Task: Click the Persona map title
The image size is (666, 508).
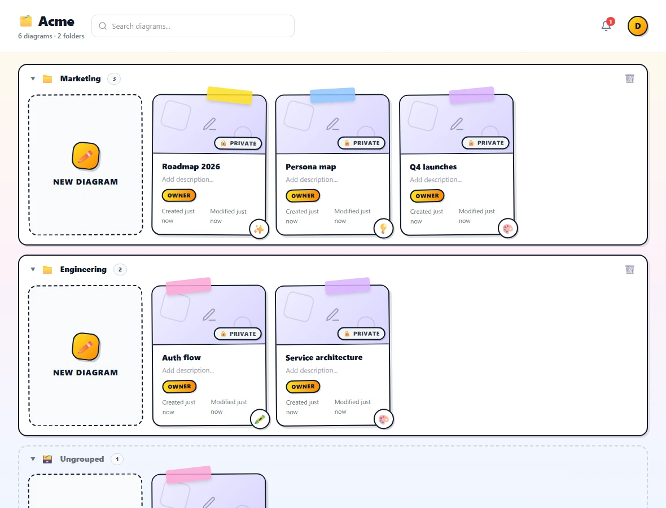Action: point(310,167)
